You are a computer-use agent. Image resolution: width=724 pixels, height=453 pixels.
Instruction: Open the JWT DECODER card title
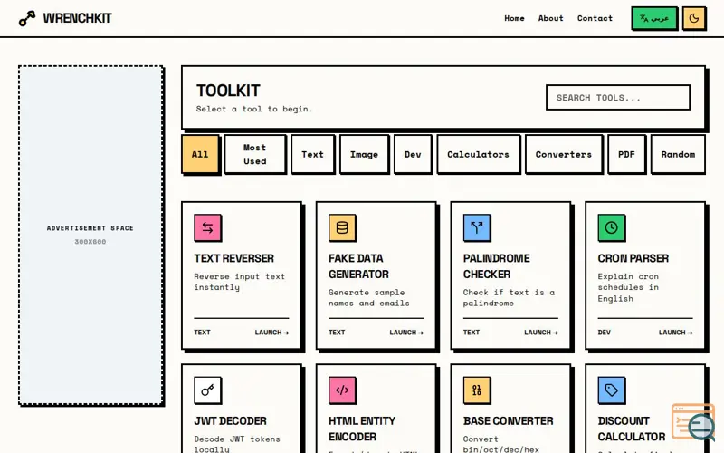(231, 421)
